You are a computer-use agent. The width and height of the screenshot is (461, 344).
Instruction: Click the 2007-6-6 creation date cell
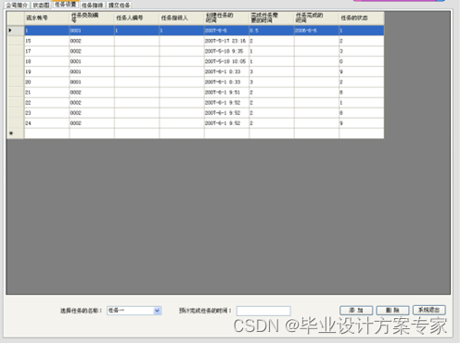[226, 31]
